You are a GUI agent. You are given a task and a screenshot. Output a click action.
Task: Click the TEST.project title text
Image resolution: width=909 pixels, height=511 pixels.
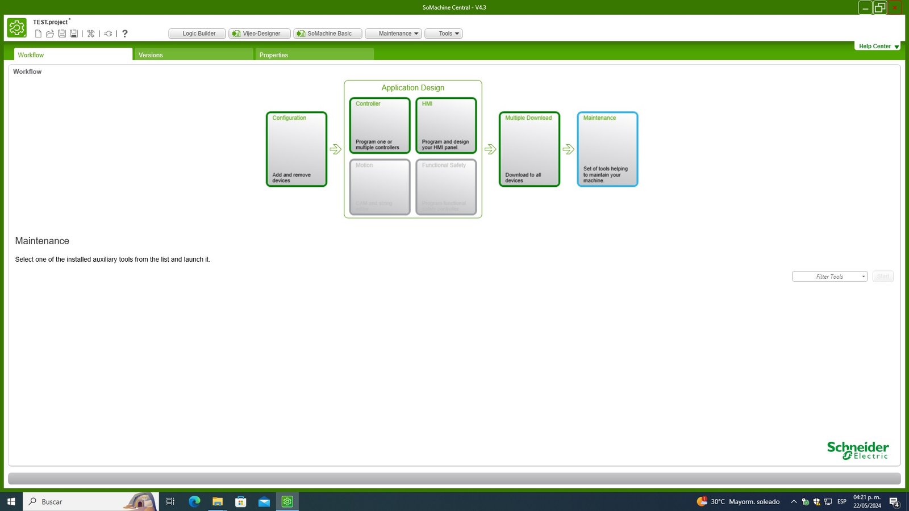[x=51, y=22]
